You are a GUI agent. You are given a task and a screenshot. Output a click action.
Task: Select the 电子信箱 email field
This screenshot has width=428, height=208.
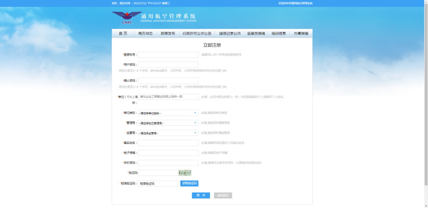pyautogui.click(x=168, y=153)
